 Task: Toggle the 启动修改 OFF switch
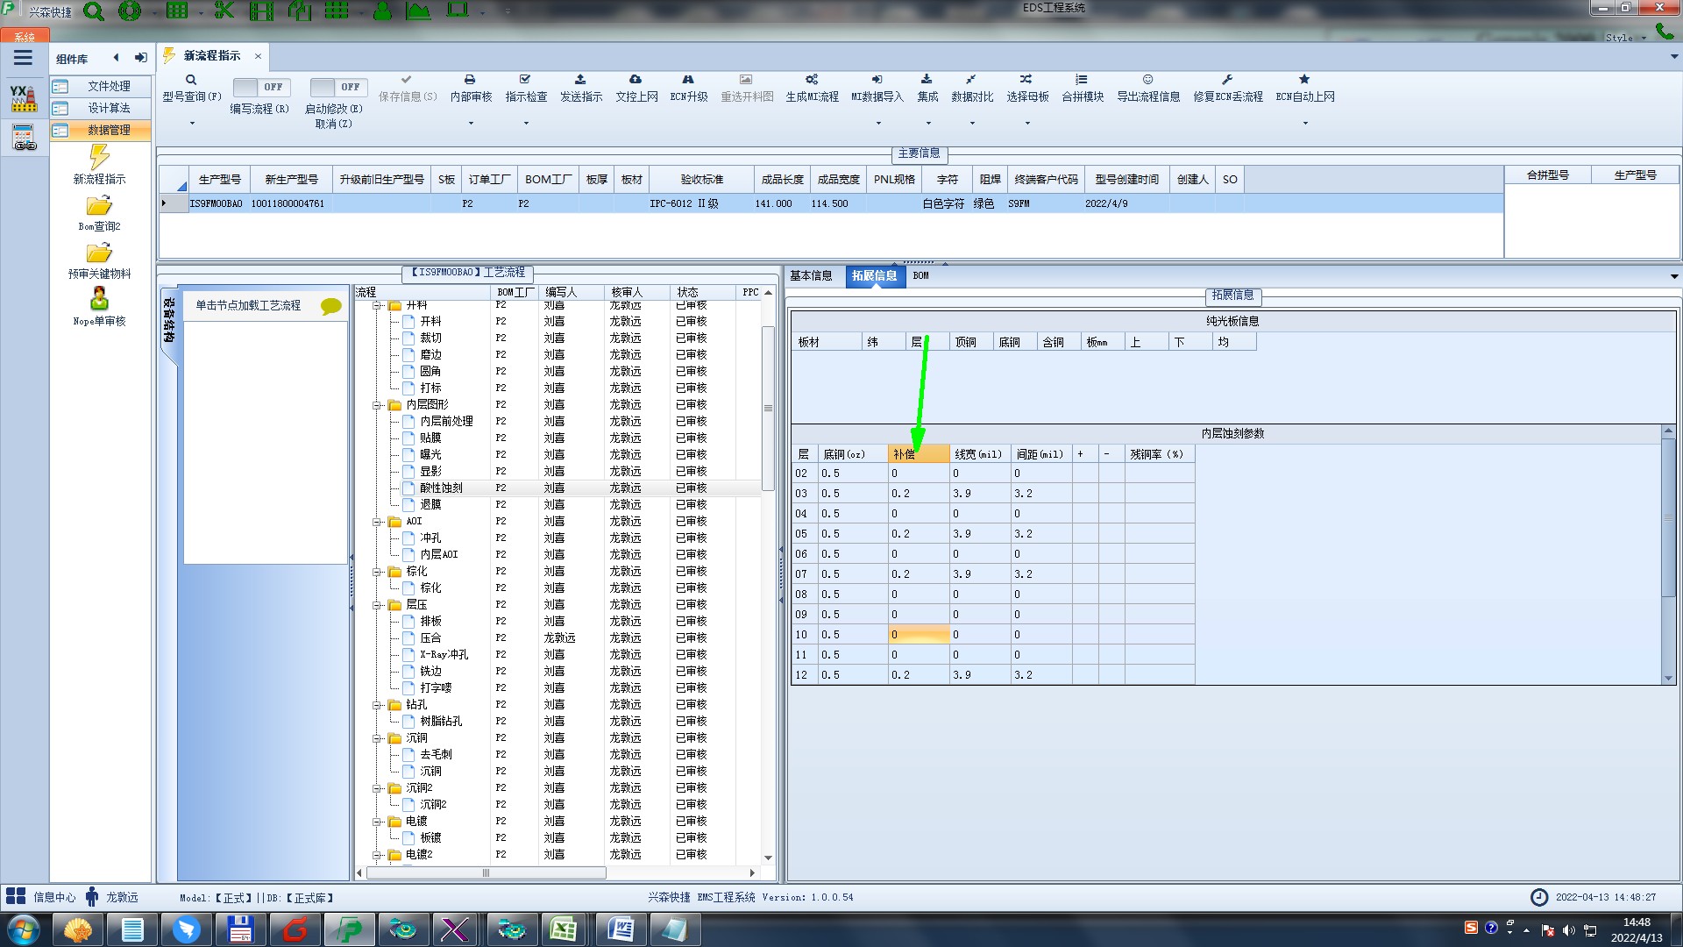337,87
